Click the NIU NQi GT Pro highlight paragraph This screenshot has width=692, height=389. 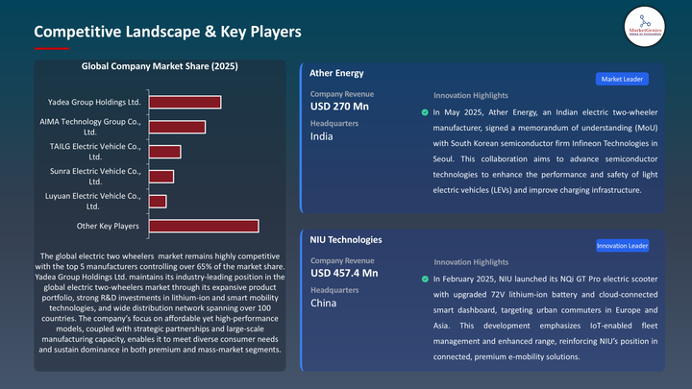tap(545, 318)
